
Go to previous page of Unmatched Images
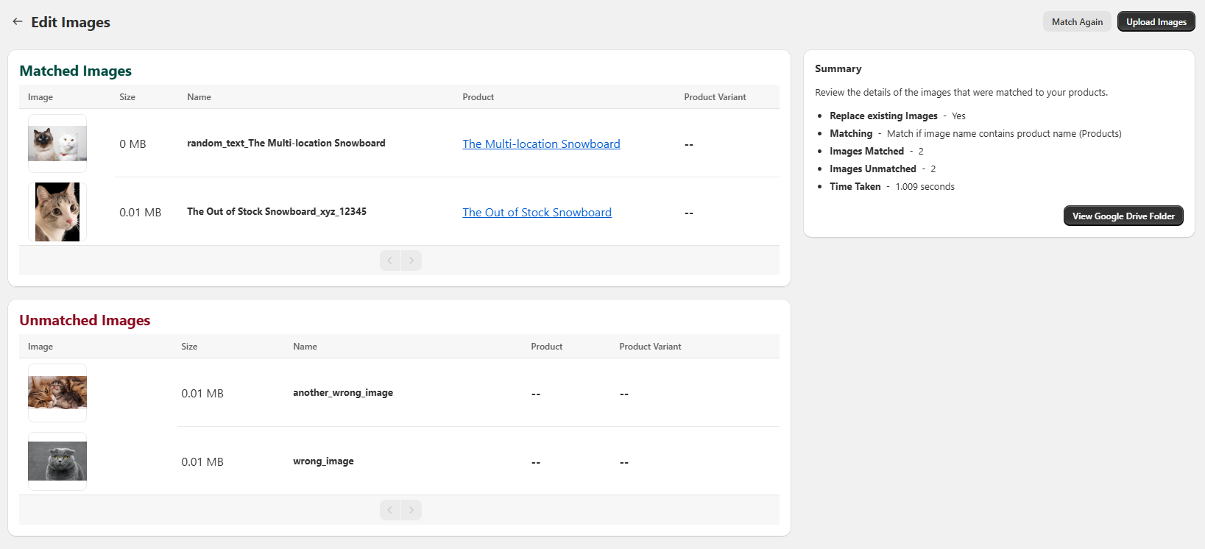[x=390, y=510]
